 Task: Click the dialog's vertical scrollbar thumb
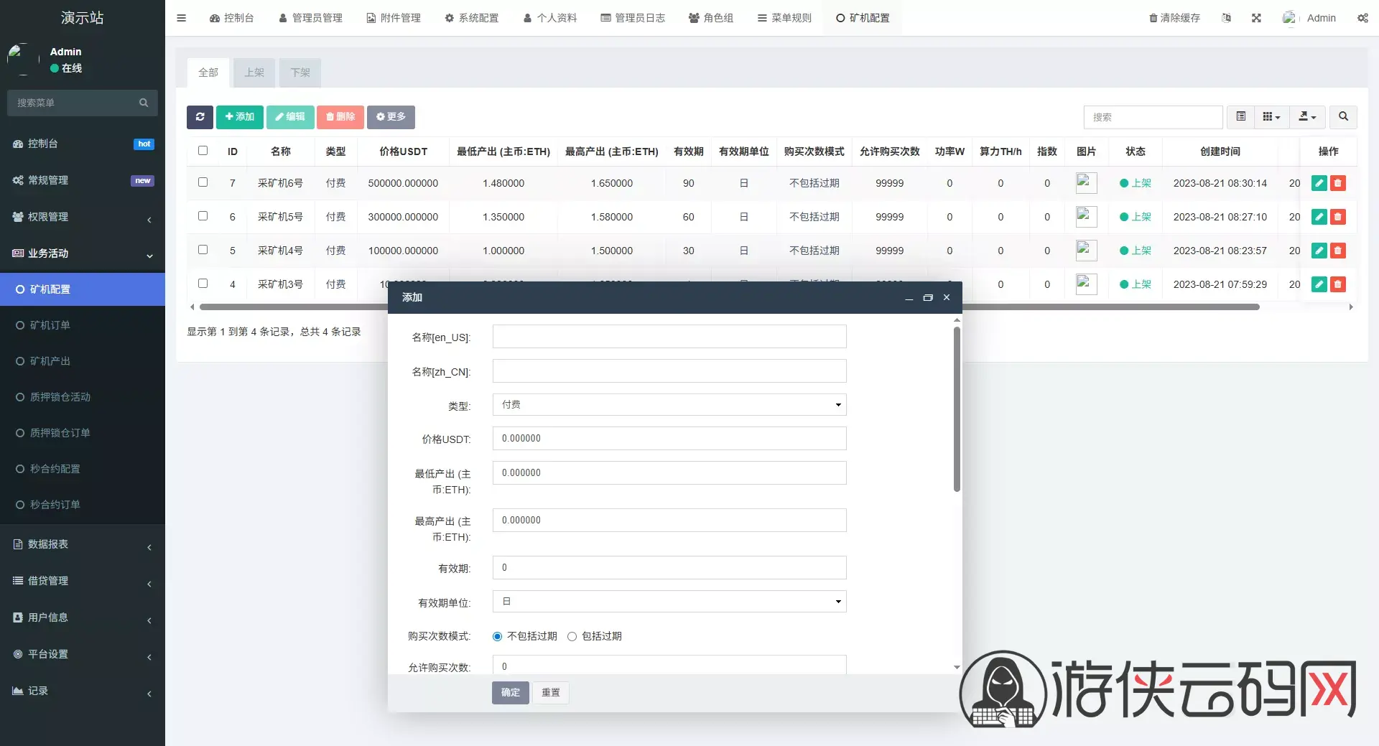coord(957,409)
